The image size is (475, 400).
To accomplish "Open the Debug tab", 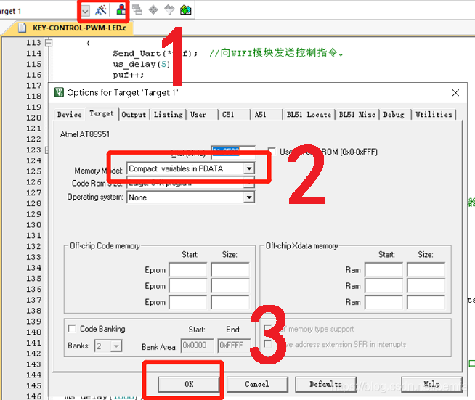I will pos(394,115).
